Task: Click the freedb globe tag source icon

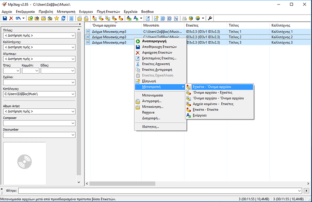Action: pos(191,18)
